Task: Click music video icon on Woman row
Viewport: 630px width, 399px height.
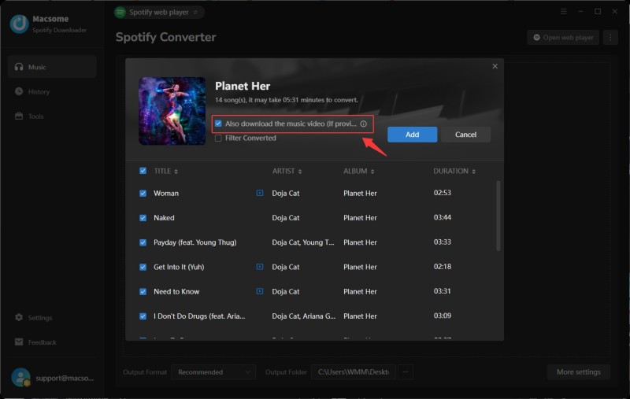Action: [260, 193]
